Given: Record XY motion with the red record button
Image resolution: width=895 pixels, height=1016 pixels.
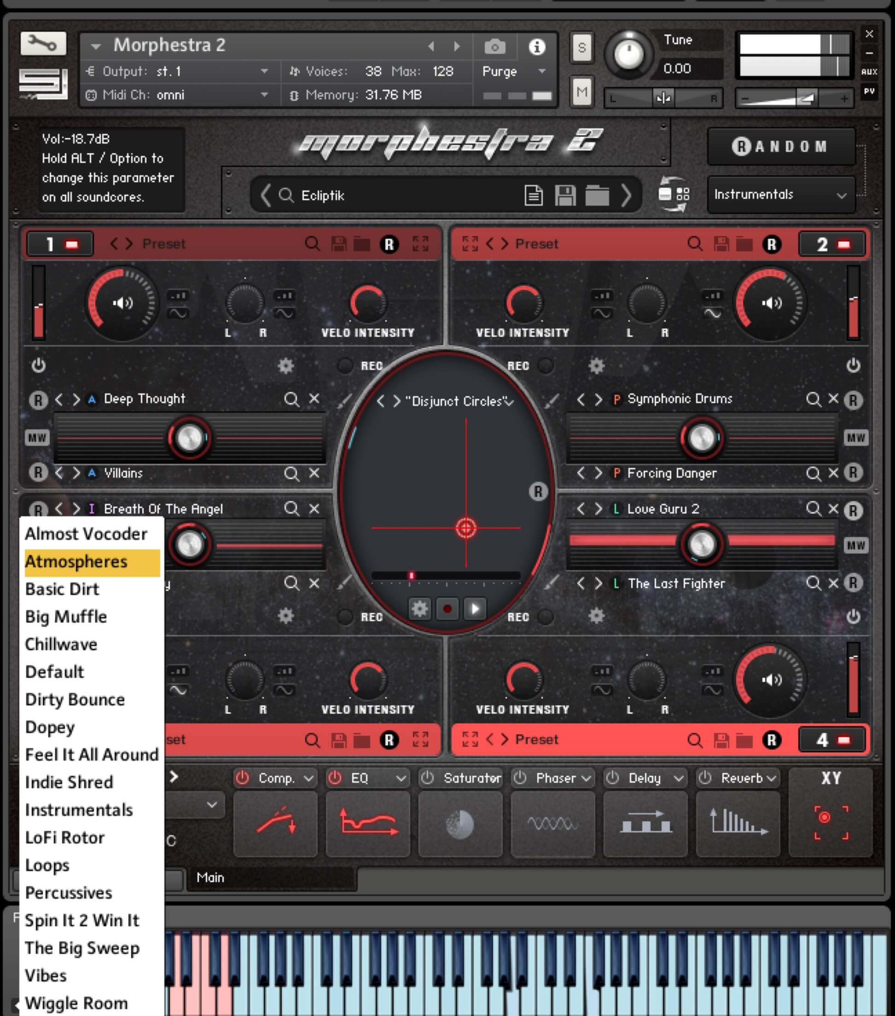Looking at the screenshot, I should coord(447,608).
